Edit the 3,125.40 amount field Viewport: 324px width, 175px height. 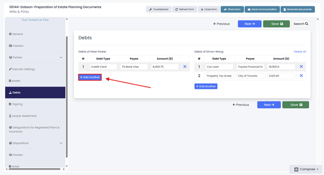281,76
